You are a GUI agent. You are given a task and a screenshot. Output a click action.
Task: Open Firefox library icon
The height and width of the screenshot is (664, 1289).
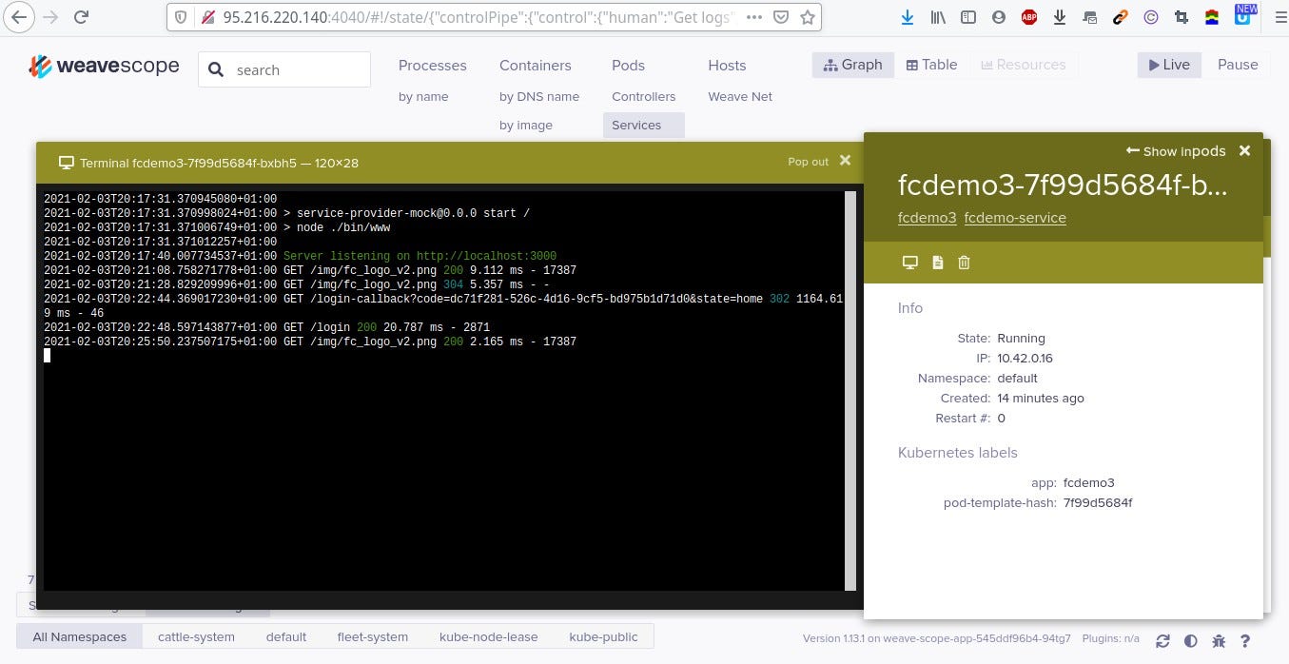click(x=938, y=16)
